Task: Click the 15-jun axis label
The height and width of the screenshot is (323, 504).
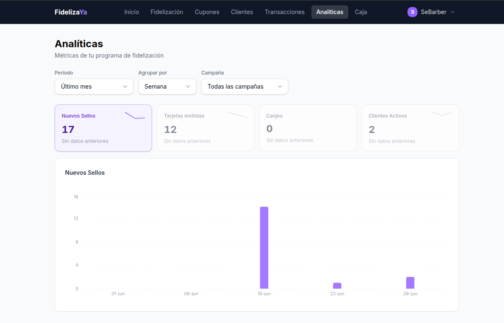Action: pyautogui.click(x=264, y=294)
